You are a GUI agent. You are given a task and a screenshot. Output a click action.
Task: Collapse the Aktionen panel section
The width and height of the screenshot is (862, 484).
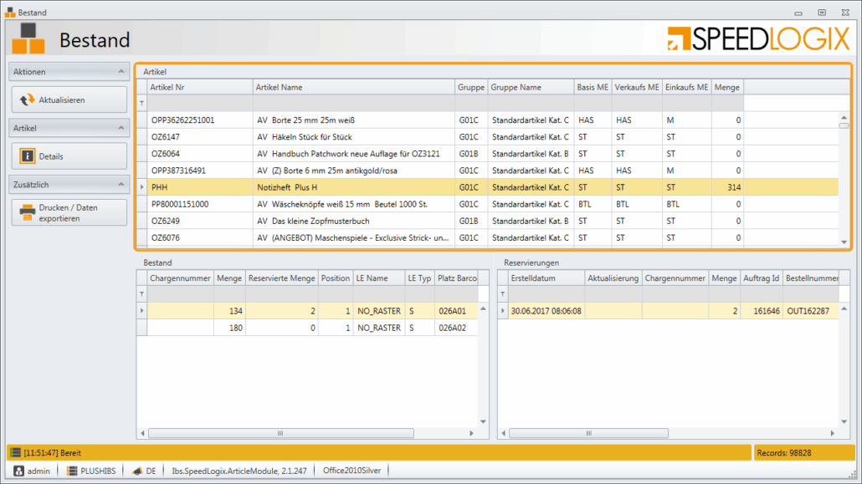120,72
